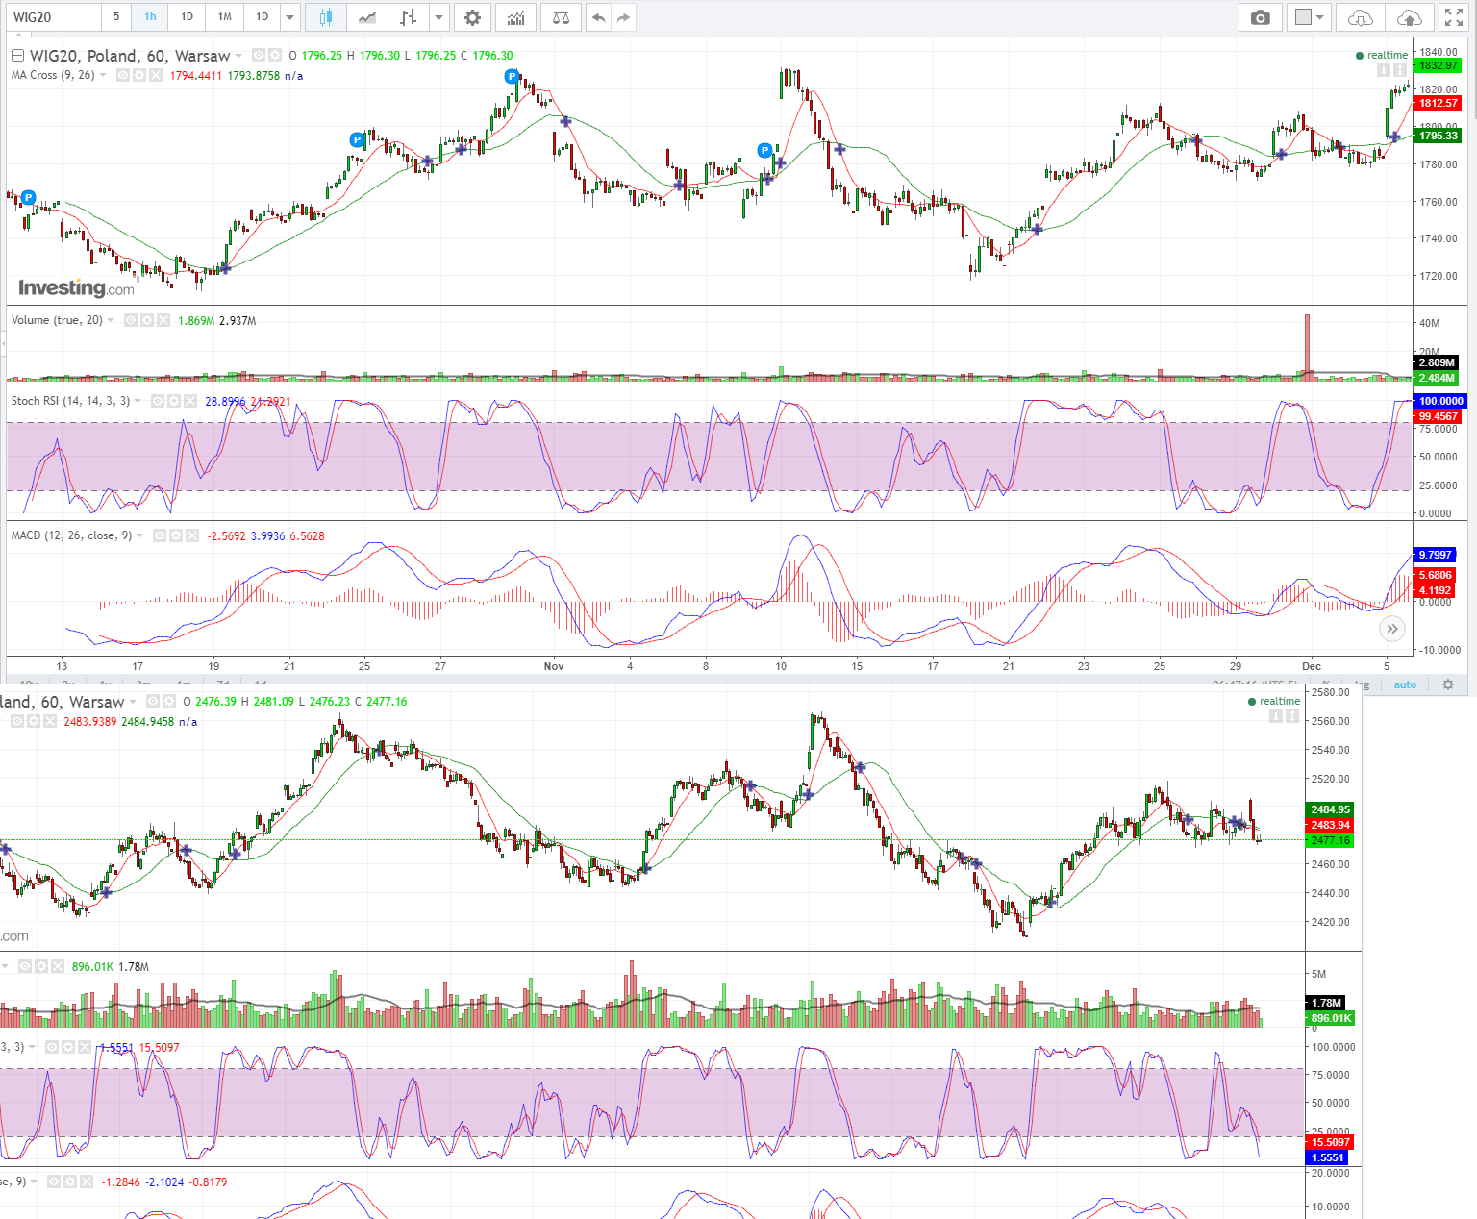
Task: Expand WIG20 series title dropdown
Action: [238, 56]
